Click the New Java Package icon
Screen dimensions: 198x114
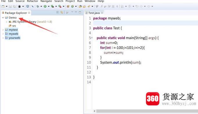pos(68,6)
